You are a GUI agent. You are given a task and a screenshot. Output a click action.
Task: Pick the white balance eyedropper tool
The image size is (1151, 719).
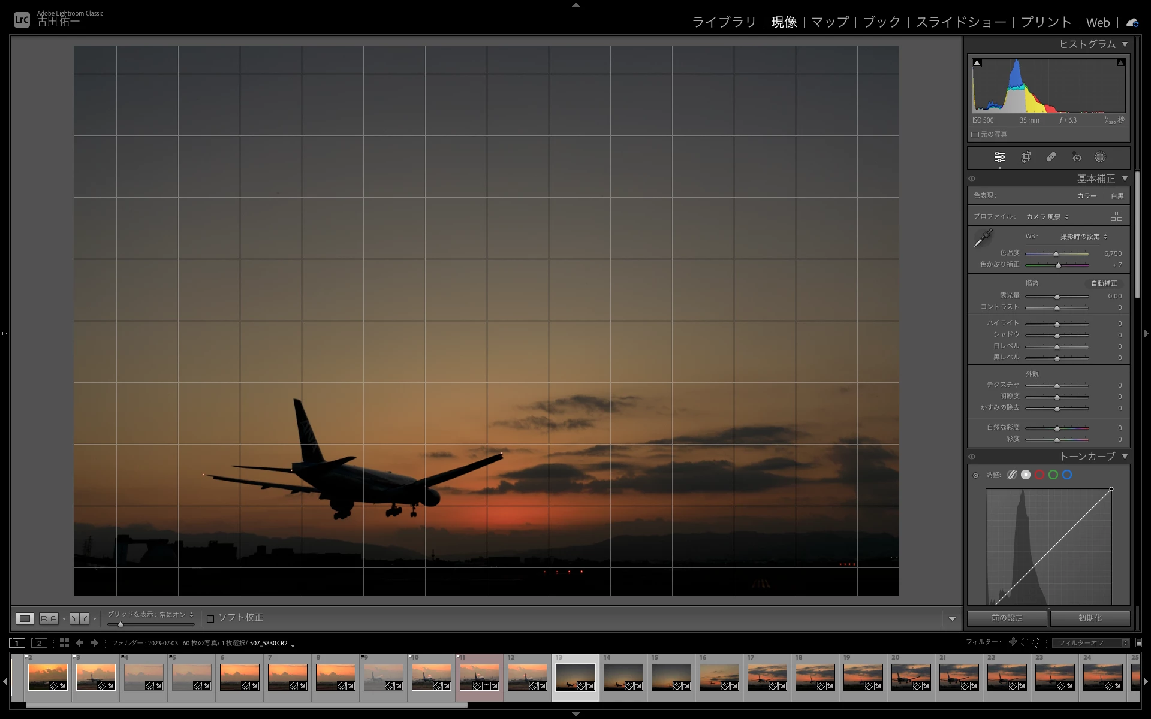click(x=983, y=238)
